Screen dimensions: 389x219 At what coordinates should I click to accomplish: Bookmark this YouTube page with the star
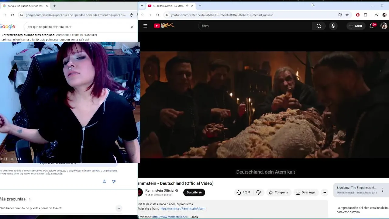point(347,15)
